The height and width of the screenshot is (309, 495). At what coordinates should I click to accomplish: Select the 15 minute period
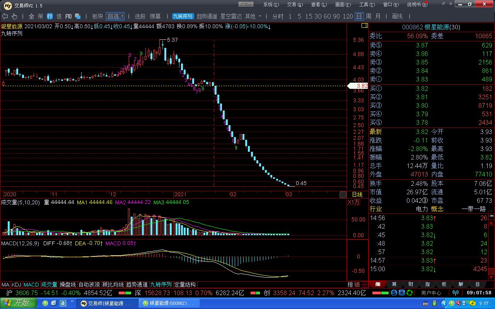coord(309,16)
